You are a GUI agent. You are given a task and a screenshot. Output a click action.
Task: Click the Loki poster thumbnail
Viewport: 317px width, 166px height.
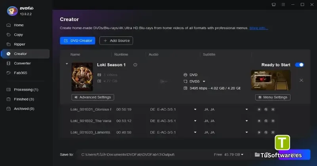(x=82, y=77)
